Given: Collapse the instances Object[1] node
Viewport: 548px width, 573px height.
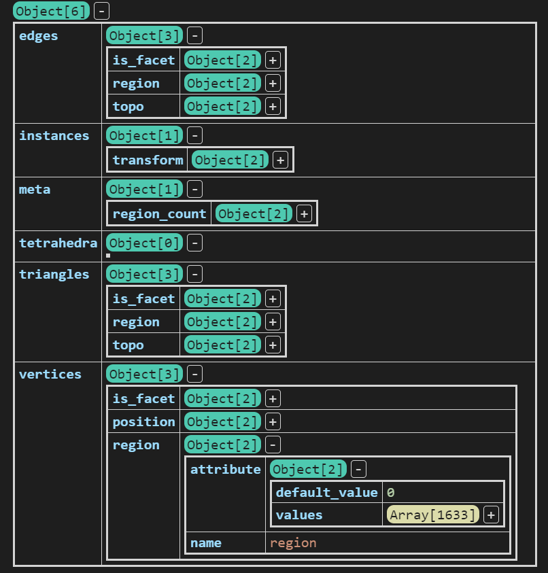Looking at the screenshot, I should coord(194,135).
